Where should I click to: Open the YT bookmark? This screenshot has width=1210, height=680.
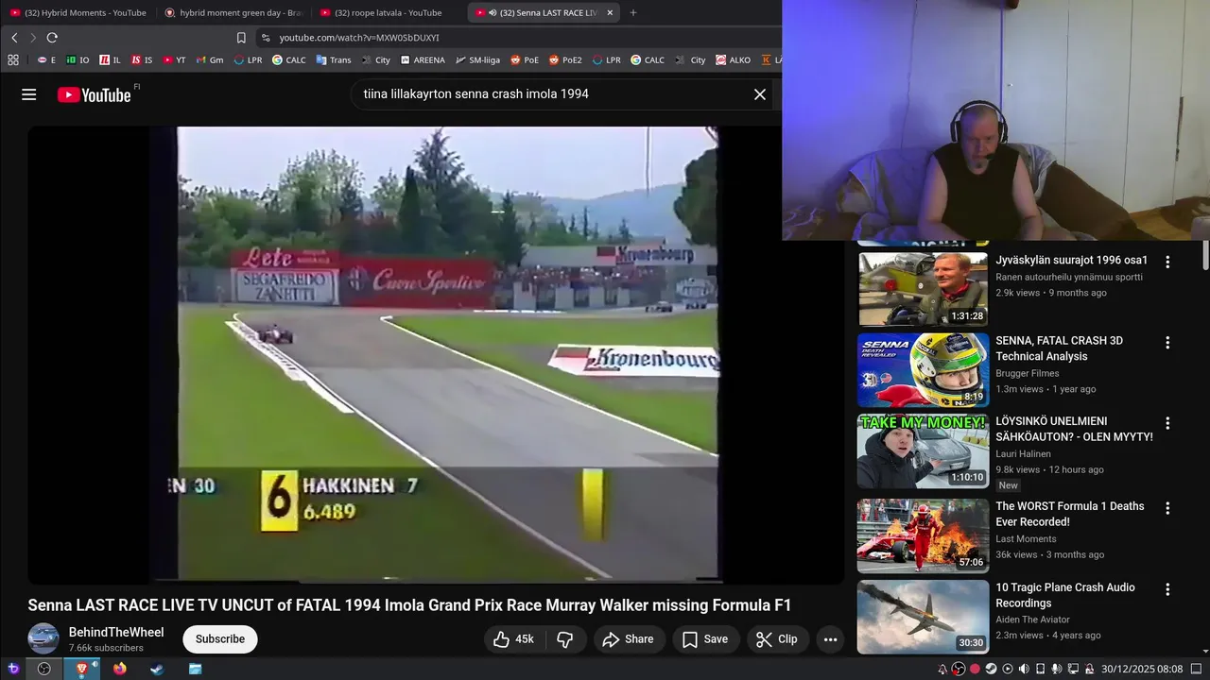click(x=175, y=59)
